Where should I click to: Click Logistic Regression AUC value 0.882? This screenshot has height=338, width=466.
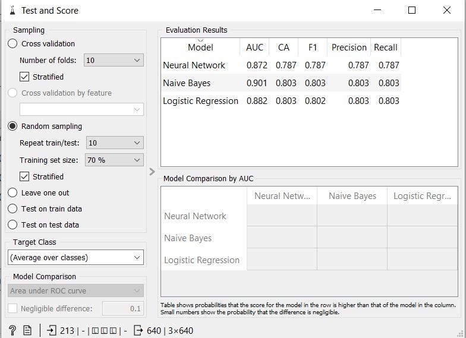point(257,101)
